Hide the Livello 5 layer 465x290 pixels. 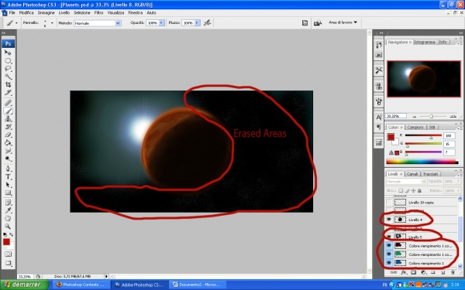point(389,237)
